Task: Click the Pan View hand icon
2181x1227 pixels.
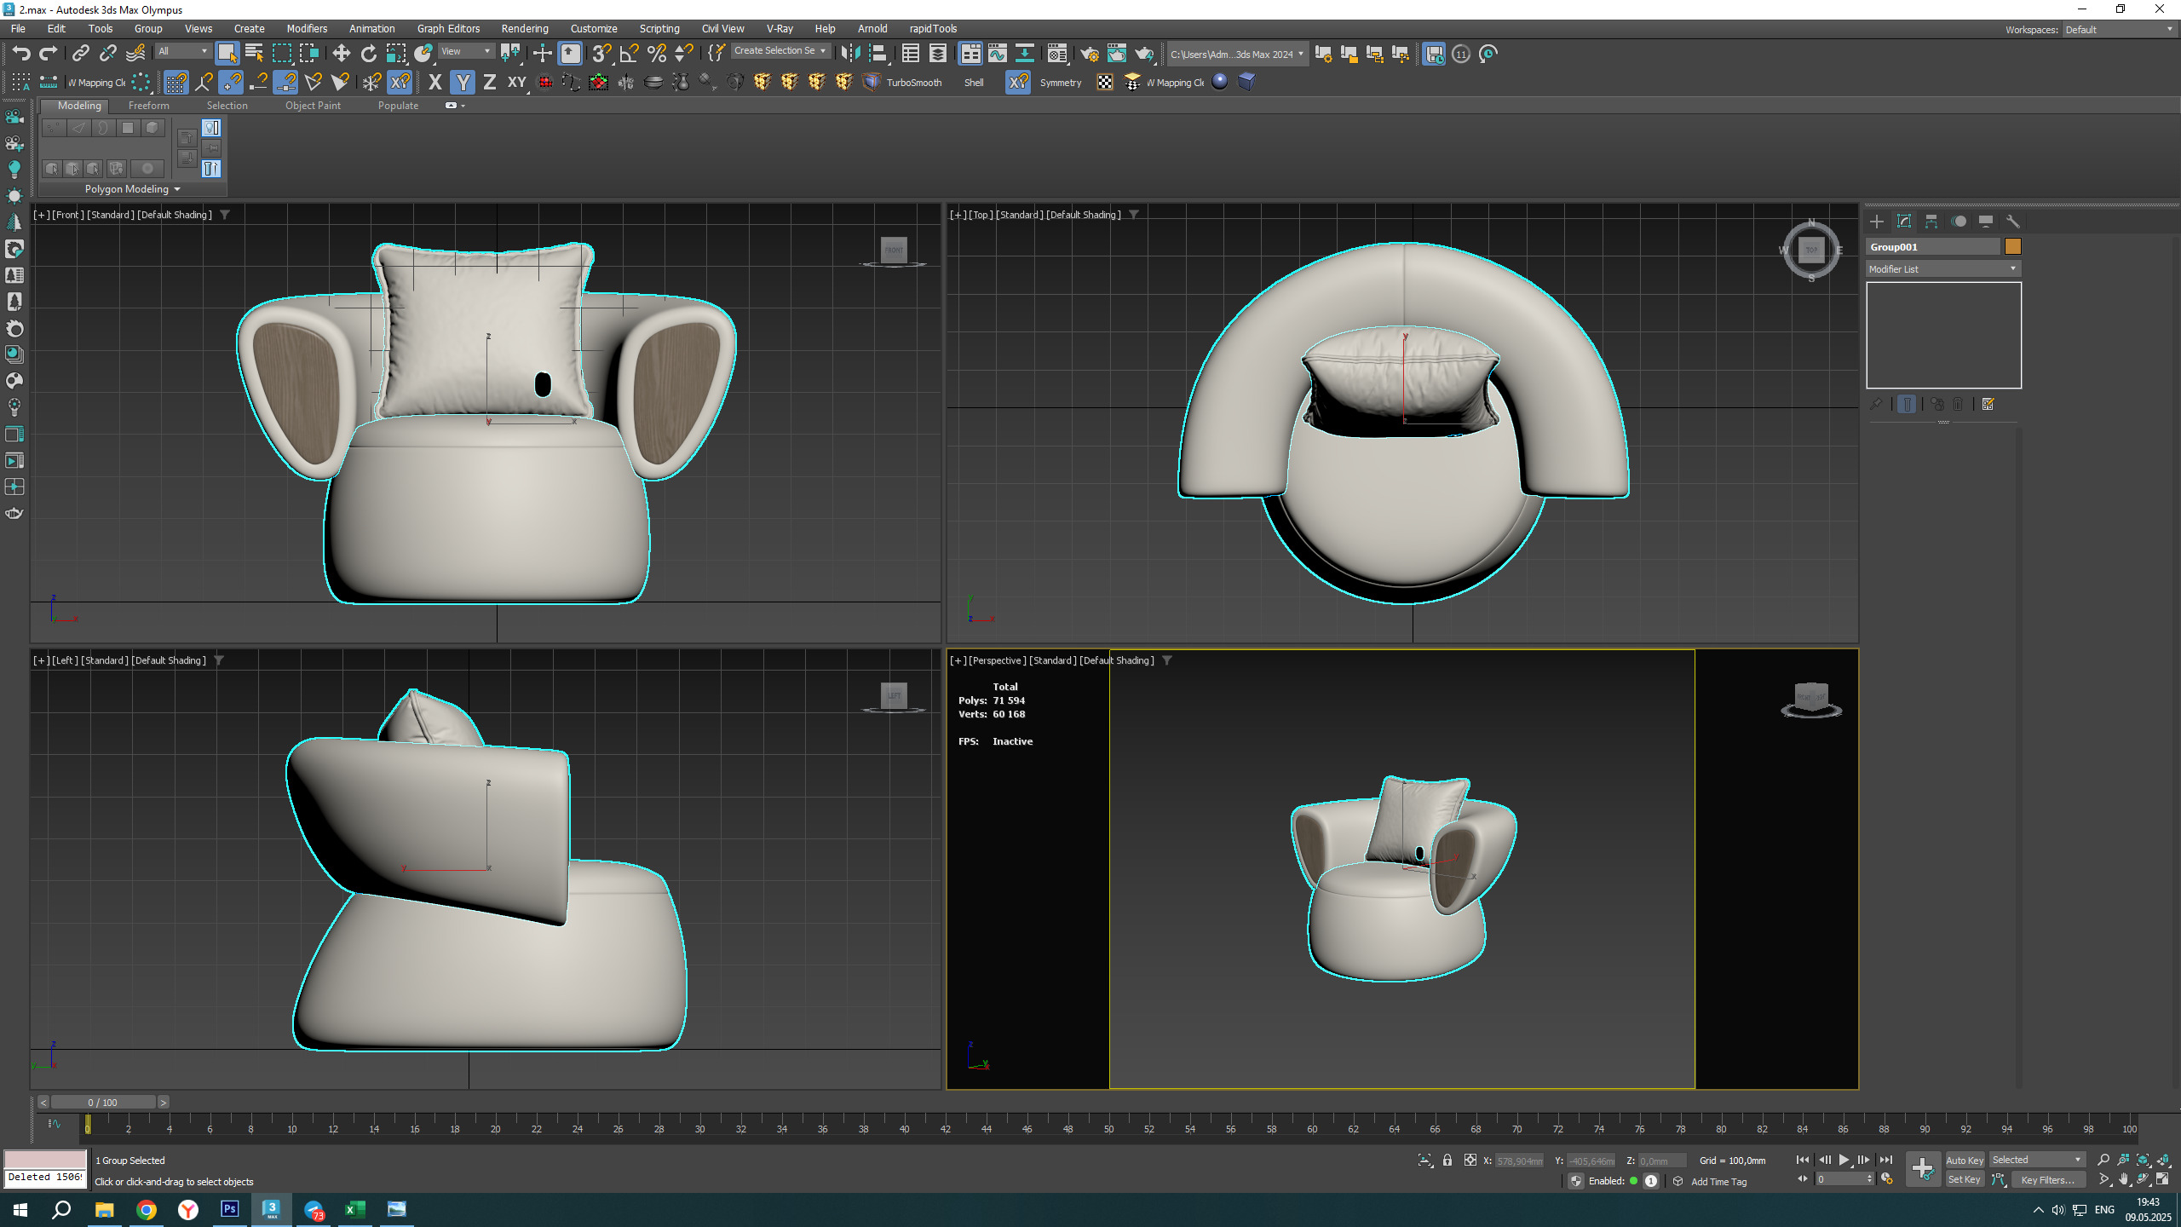Action: click(2123, 1180)
